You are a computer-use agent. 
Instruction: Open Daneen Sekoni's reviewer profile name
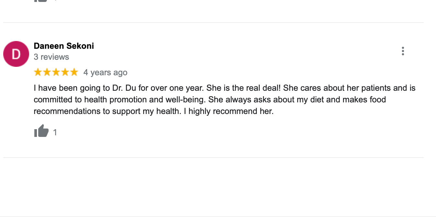coord(64,46)
